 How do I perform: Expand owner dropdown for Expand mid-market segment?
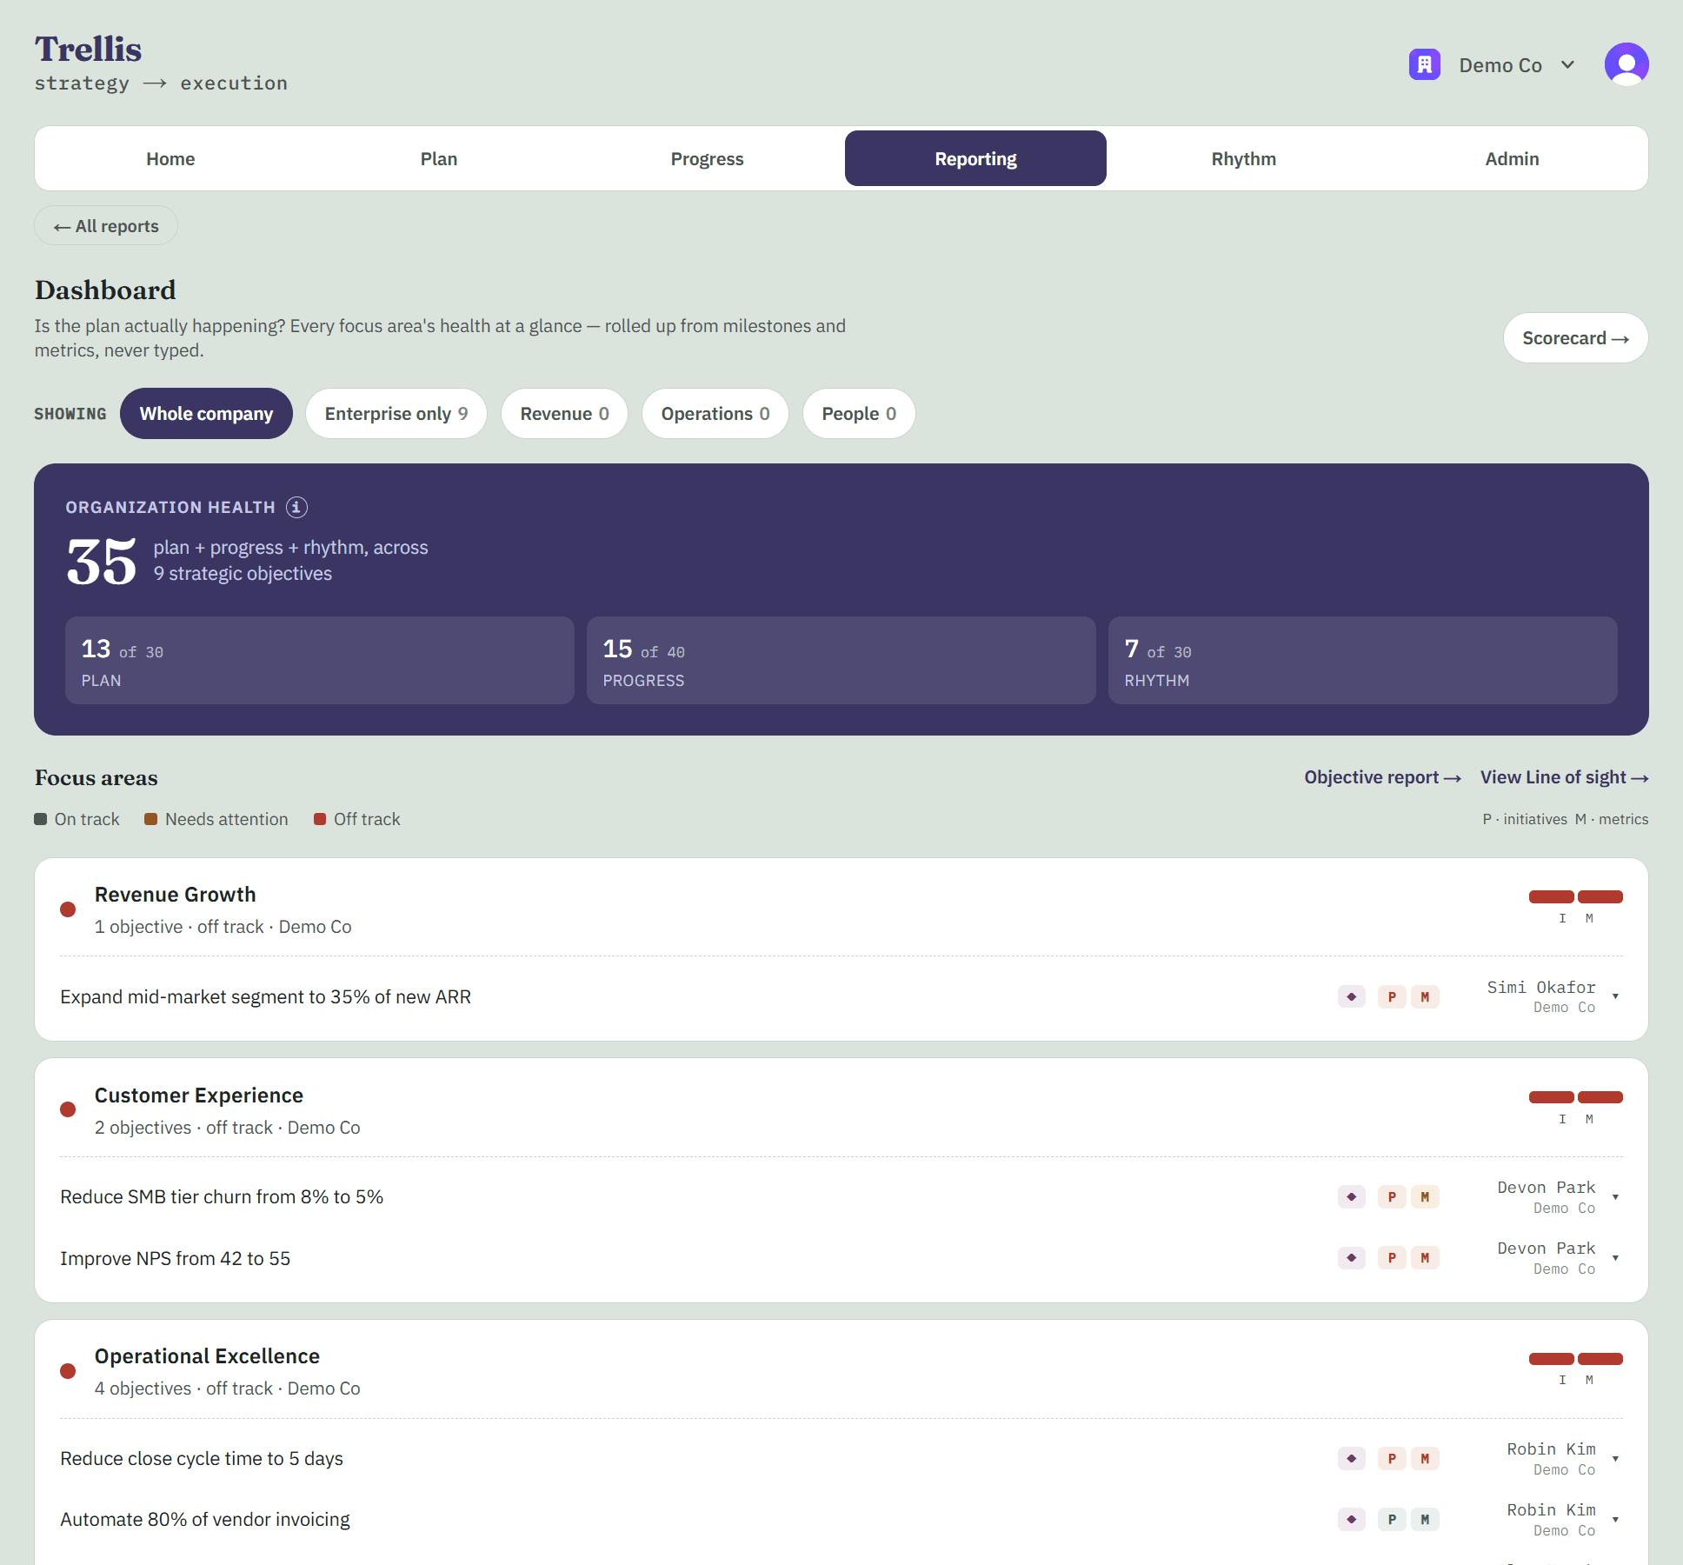tap(1615, 996)
